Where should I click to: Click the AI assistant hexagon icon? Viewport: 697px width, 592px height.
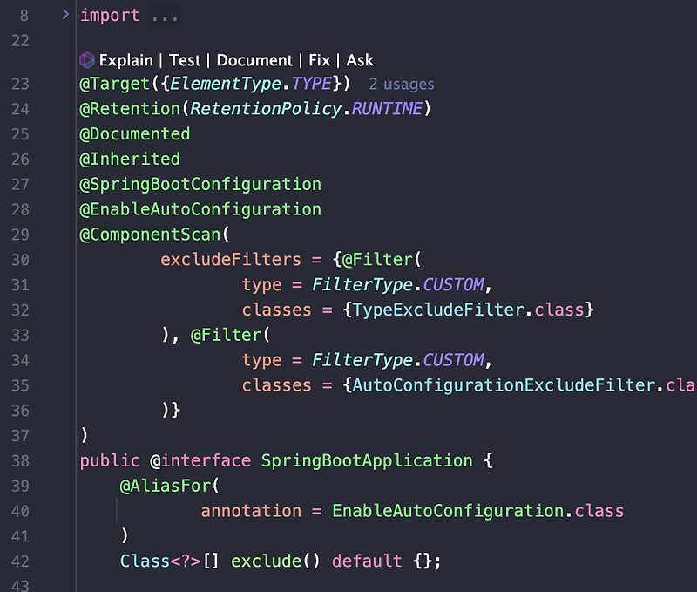coord(90,60)
